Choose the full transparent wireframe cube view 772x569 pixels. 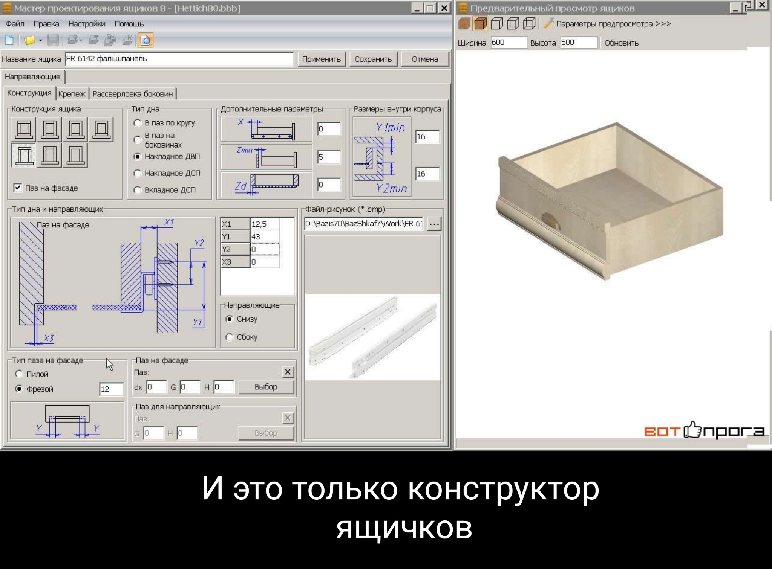529,24
